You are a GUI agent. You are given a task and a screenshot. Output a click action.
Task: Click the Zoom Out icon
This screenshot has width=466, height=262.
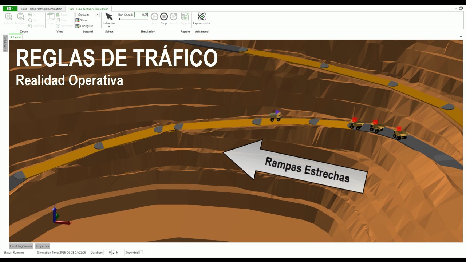[x=31, y=20]
